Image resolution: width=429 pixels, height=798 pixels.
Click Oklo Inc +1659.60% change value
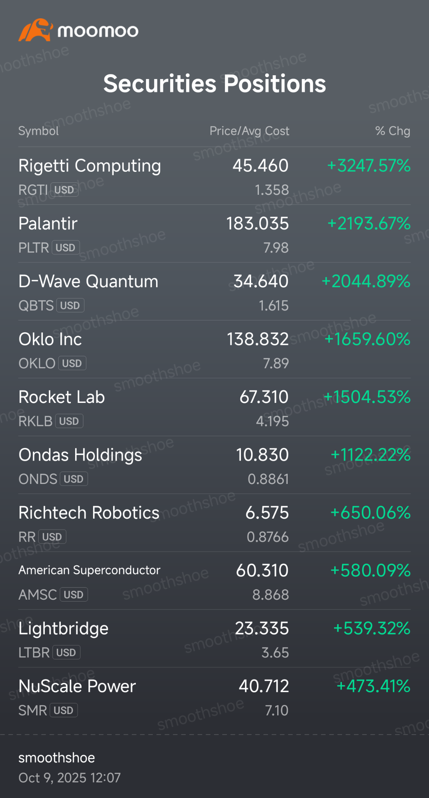tap(367, 339)
